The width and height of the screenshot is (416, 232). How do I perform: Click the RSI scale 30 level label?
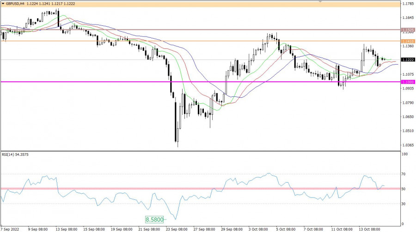click(x=404, y=203)
